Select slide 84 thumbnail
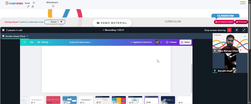251x104 pixels. pyautogui.click(x=119, y=100)
